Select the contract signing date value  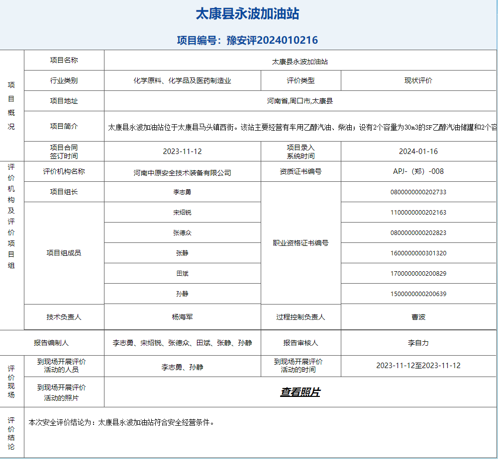point(182,152)
